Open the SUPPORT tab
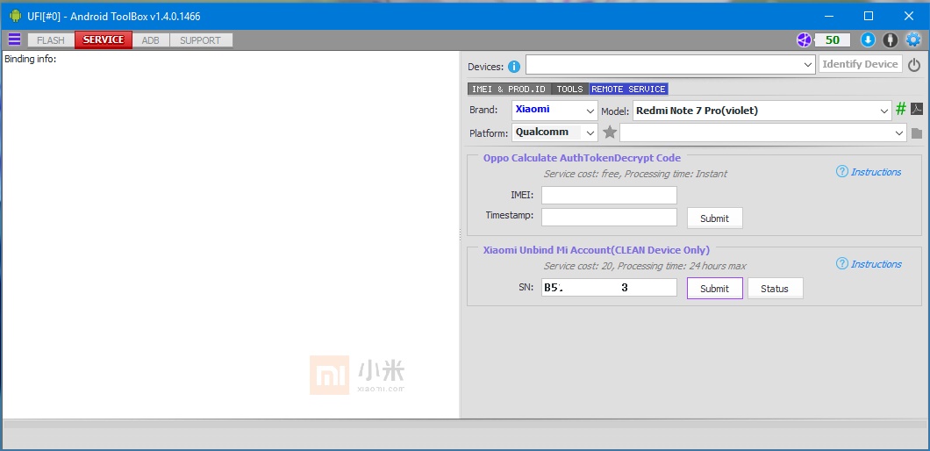Screen dimensions: 930x451 [200, 40]
